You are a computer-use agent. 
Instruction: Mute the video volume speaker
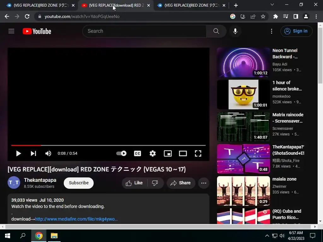[x=48, y=153]
